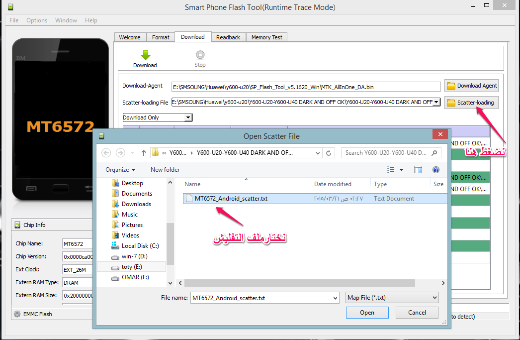Click the change view icon
The height and width of the screenshot is (340, 520).
point(391,170)
